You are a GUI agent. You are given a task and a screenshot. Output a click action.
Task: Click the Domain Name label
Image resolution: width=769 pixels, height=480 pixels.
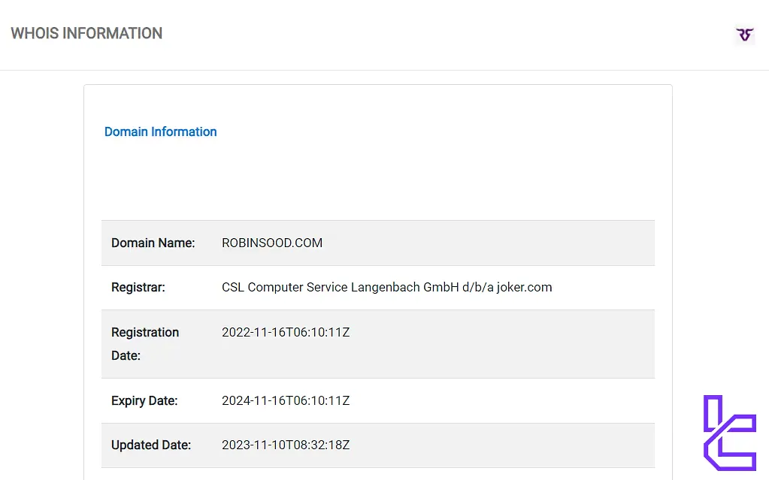pos(153,243)
